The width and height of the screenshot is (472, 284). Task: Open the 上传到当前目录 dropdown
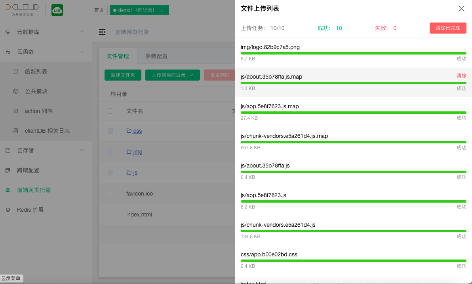click(173, 75)
